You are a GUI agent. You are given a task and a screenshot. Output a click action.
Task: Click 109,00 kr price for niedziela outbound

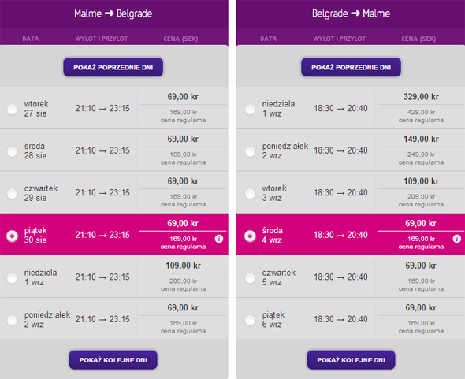pyautogui.click(x=183, y=266)
